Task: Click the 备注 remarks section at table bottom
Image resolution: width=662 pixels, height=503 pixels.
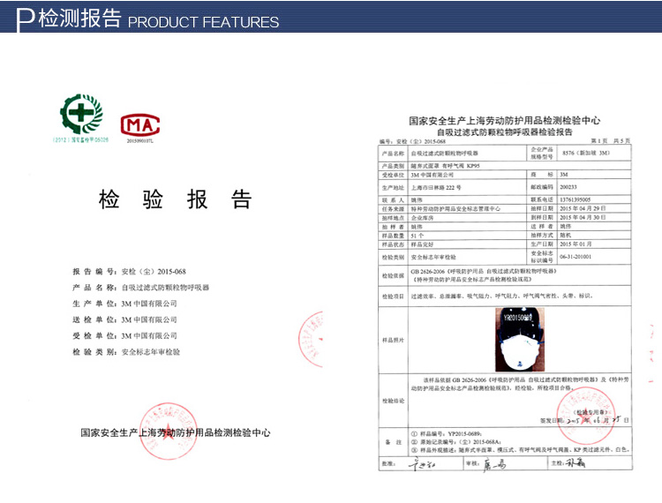Action: [503, 441]
